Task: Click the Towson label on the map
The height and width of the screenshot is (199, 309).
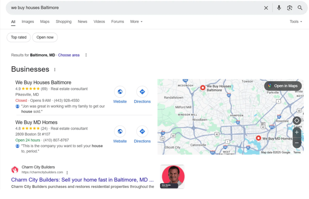Action: click(x=247, y=81)
